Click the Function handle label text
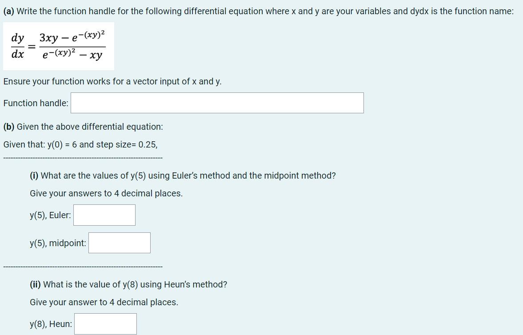Viewport: 523px width, 335px height. 35,103
